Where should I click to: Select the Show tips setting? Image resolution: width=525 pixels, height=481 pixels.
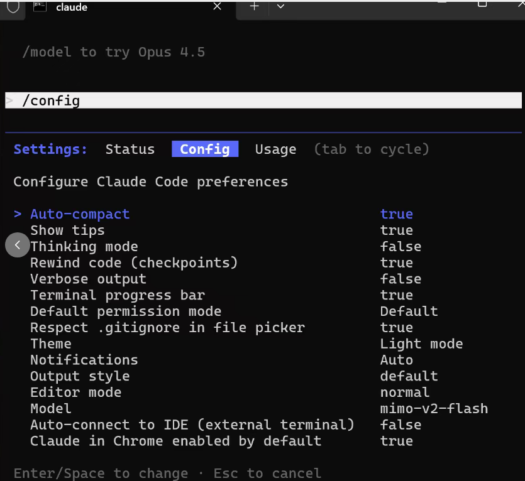pyautogui.click(x=67, y=230)
